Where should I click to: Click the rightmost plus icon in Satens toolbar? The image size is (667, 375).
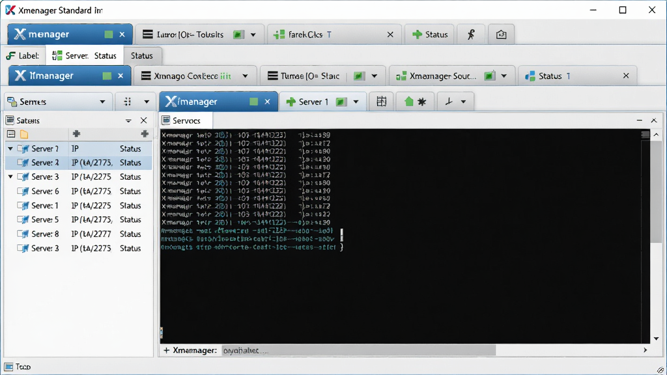145,134
